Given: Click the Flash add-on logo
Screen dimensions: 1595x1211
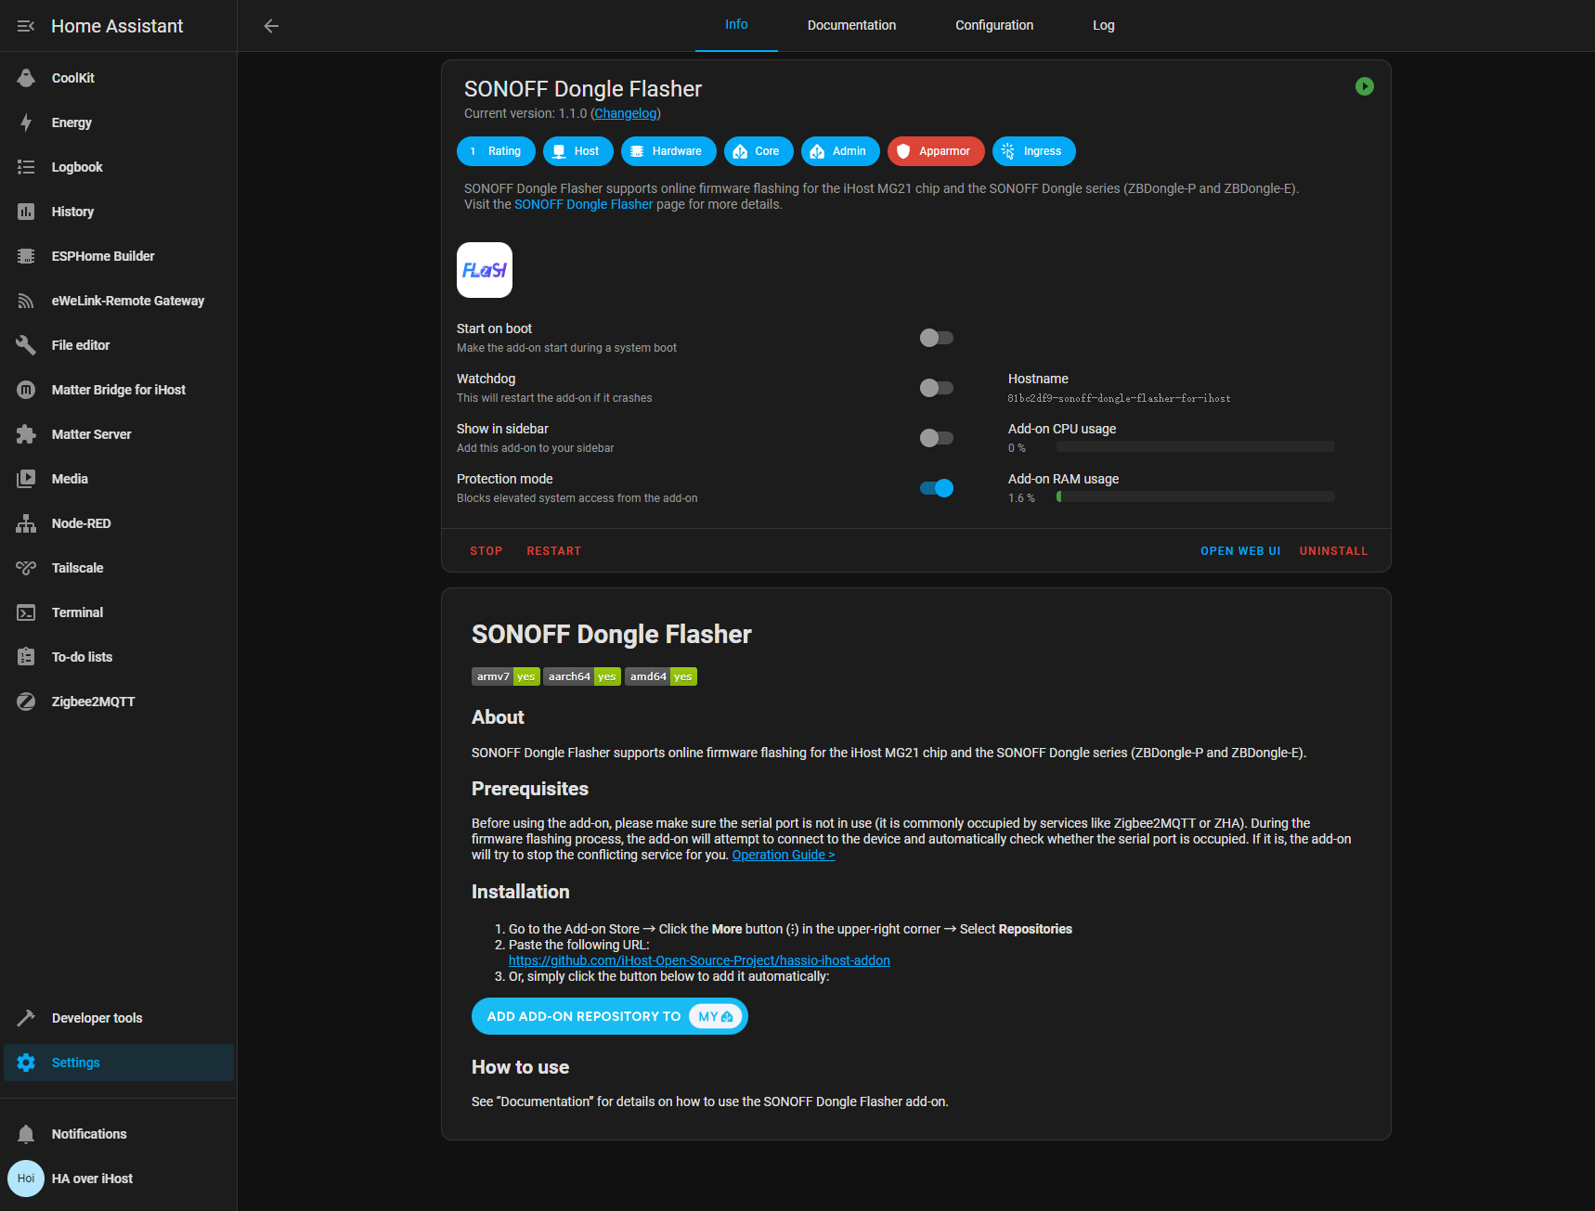Looking at the screenshot, I should [485, 270].
